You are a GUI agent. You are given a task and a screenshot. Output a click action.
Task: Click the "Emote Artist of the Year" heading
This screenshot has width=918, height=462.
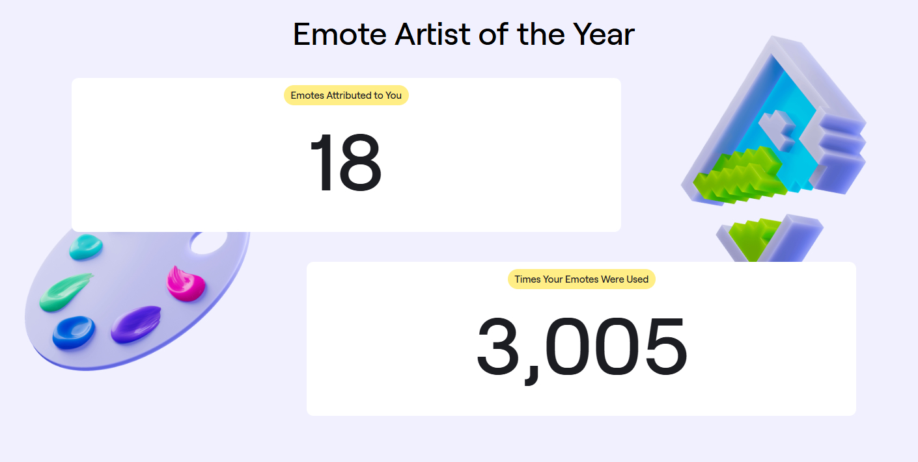pos(464,34)
